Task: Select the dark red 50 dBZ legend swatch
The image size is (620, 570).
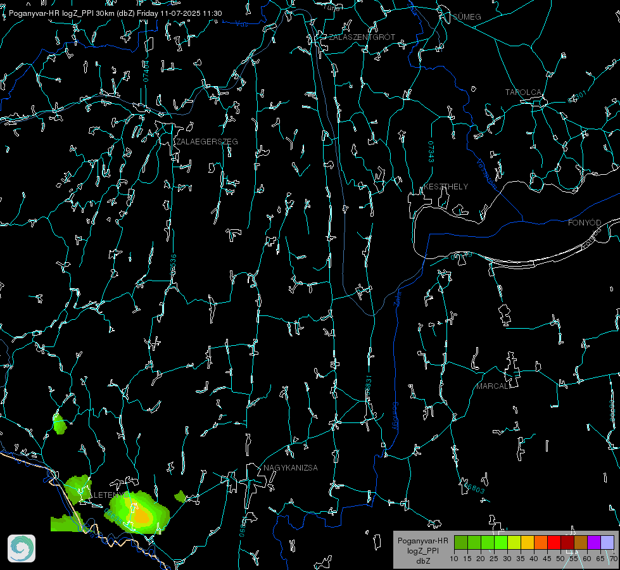Action: 567,543
